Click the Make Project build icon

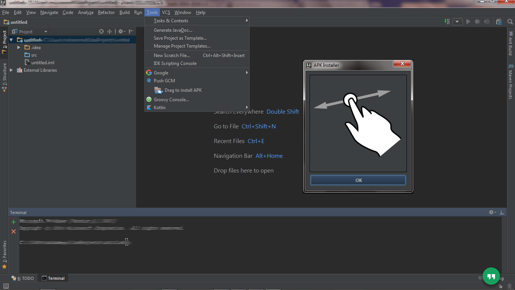click(447, 22)
